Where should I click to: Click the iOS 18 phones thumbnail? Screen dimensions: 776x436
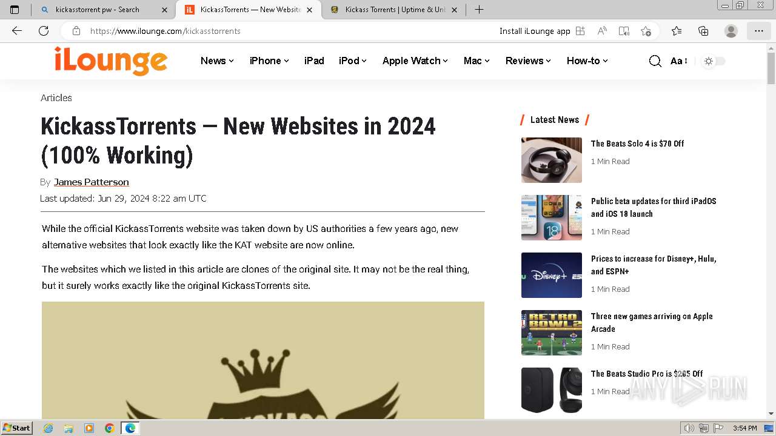[x=552, y=217]
